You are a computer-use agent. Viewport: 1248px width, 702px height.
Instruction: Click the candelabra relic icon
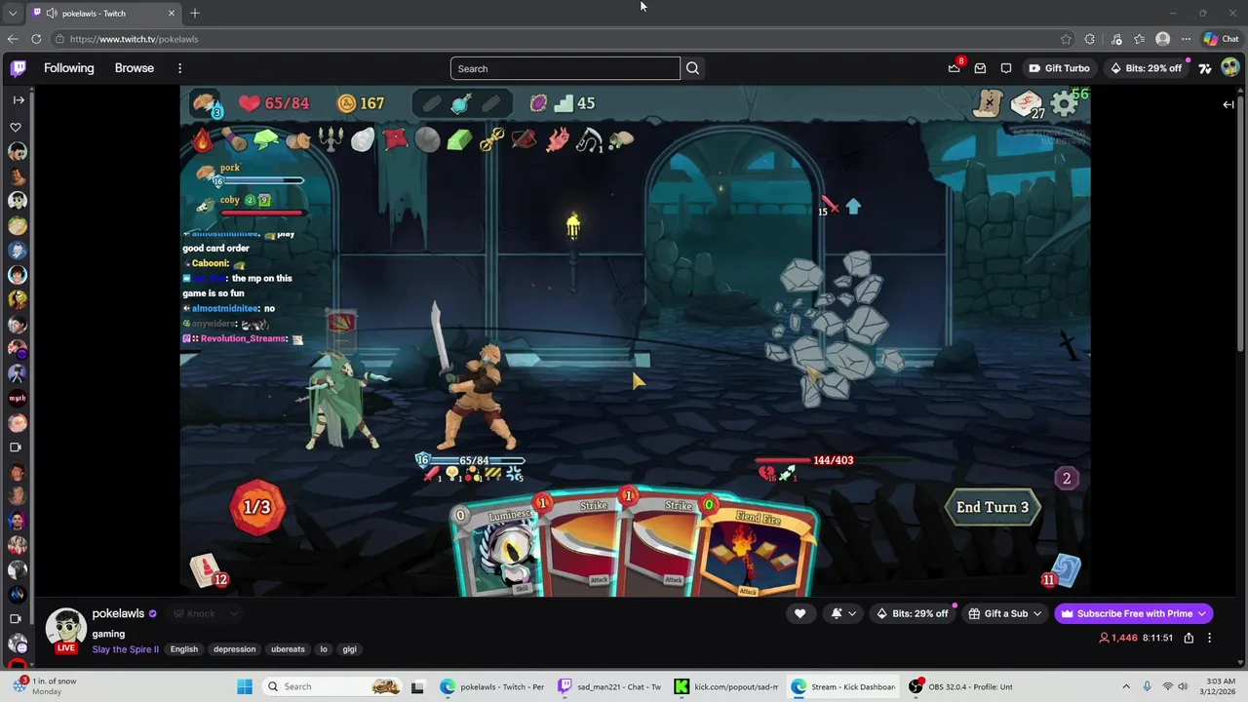click(x=331, y=140)
